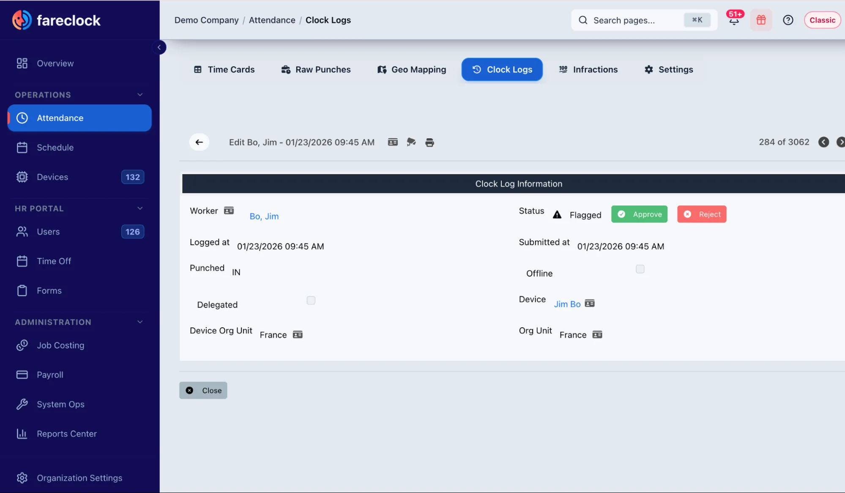The width and height of the screenshot is (845, 493).
Task: Click the Flagged warning triangle icon
Action: 557,215
